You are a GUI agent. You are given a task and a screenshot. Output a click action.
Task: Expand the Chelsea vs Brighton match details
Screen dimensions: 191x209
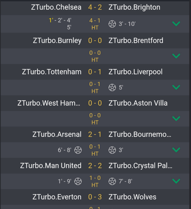(176, 24)
